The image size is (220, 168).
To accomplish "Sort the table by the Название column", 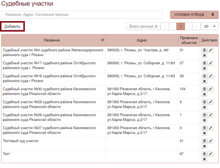I will tap(102, 40).
